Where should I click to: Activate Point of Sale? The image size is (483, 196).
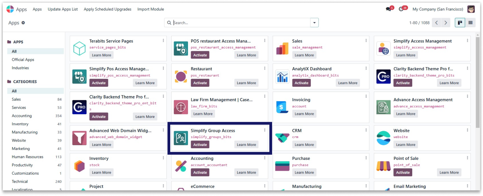pos(403,172)
